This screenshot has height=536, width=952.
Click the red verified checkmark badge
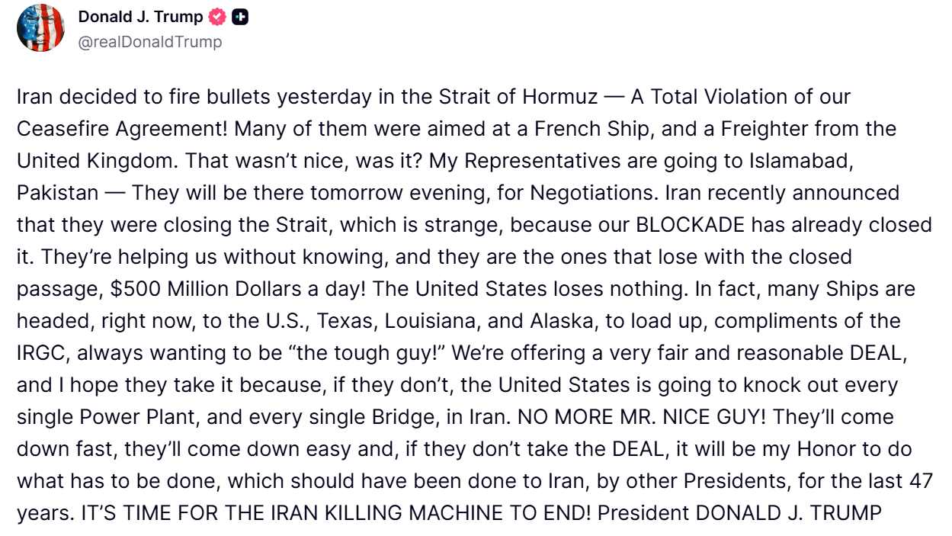coord(217,17)
